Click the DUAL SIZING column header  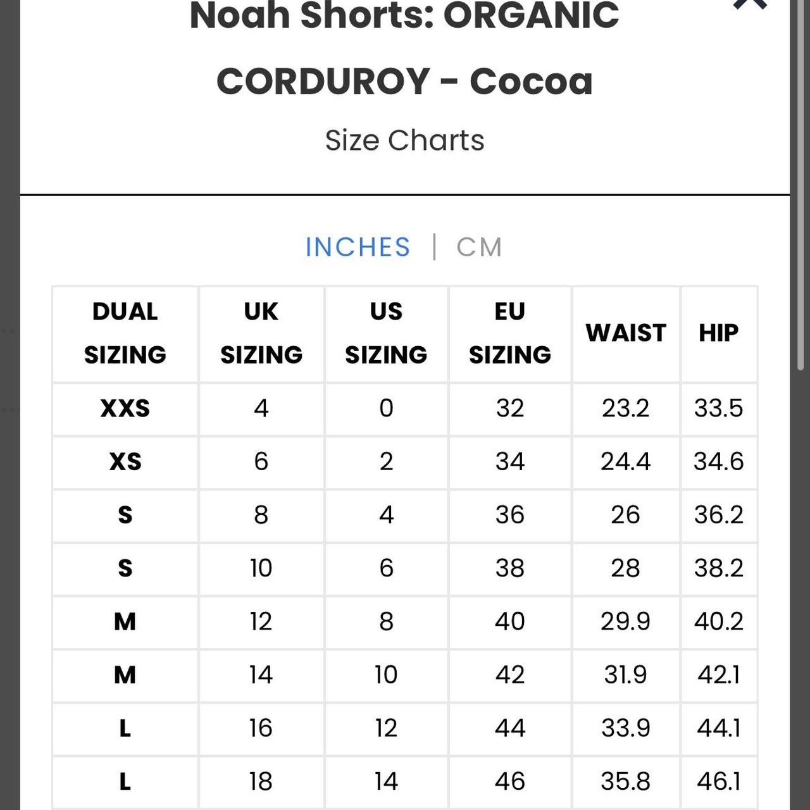pyautogui.click(x=125, y=333)
